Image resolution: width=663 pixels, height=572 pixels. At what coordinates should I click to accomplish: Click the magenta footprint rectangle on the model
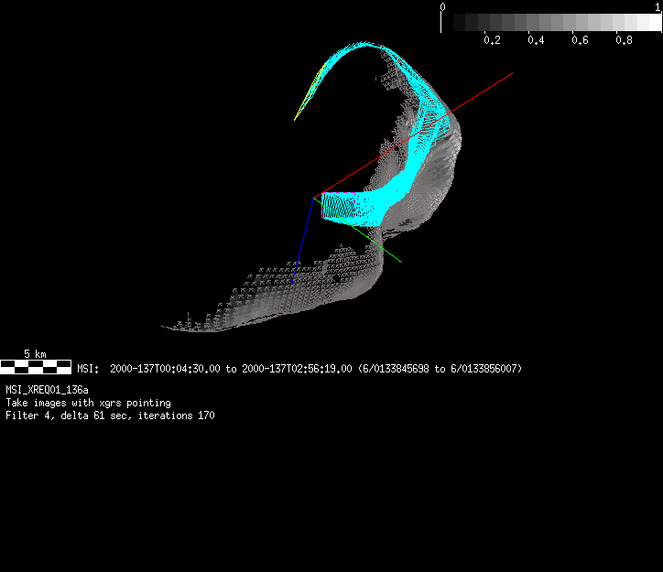click(338, 205)
